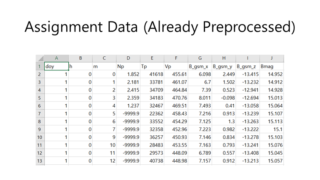Select cell with value 15.1

pyautogui.click(x=272, y=130)
